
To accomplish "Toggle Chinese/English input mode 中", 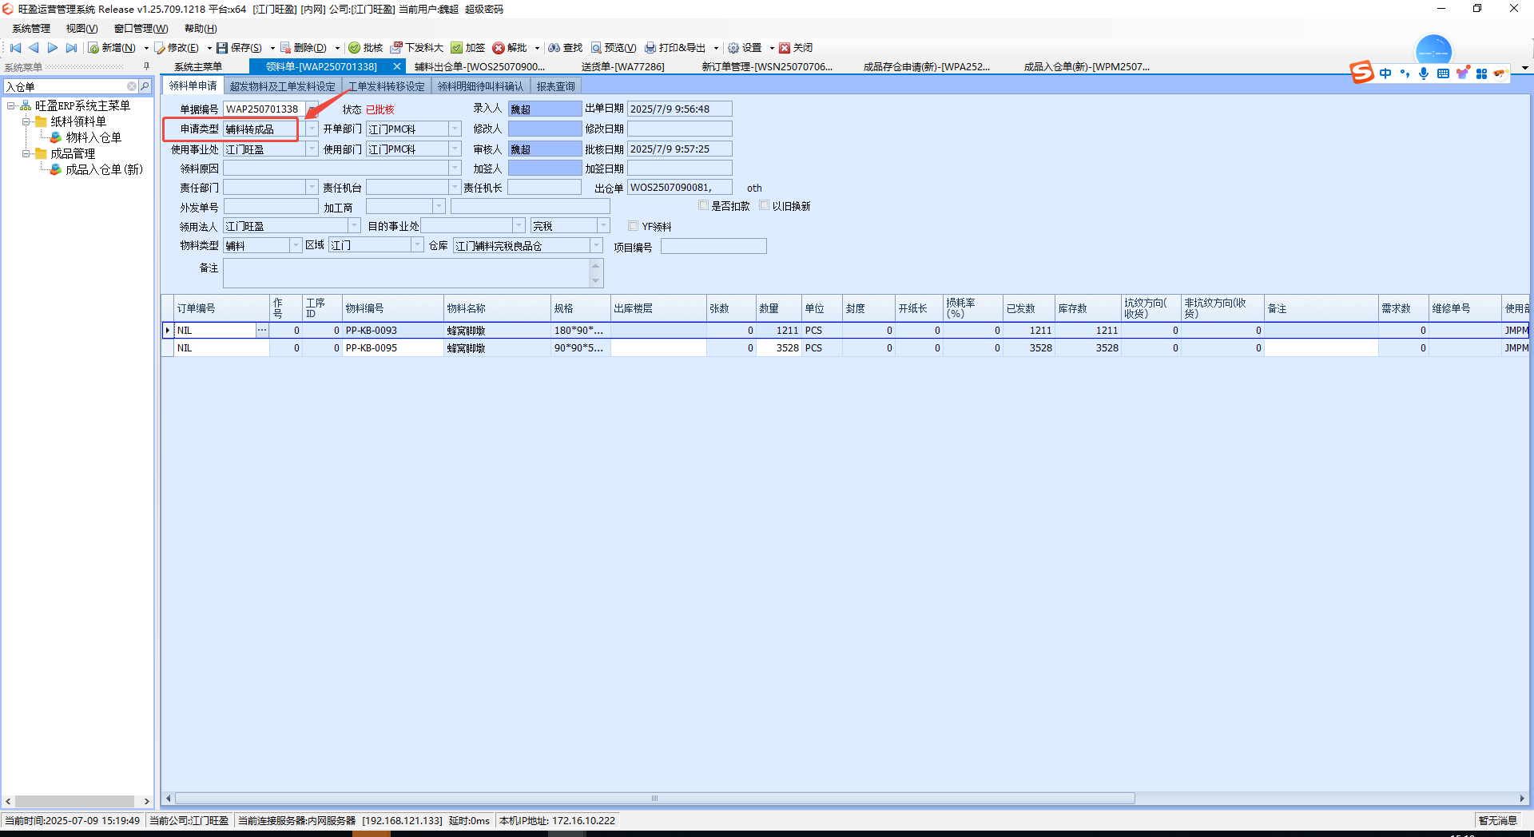I will 1385,73.
